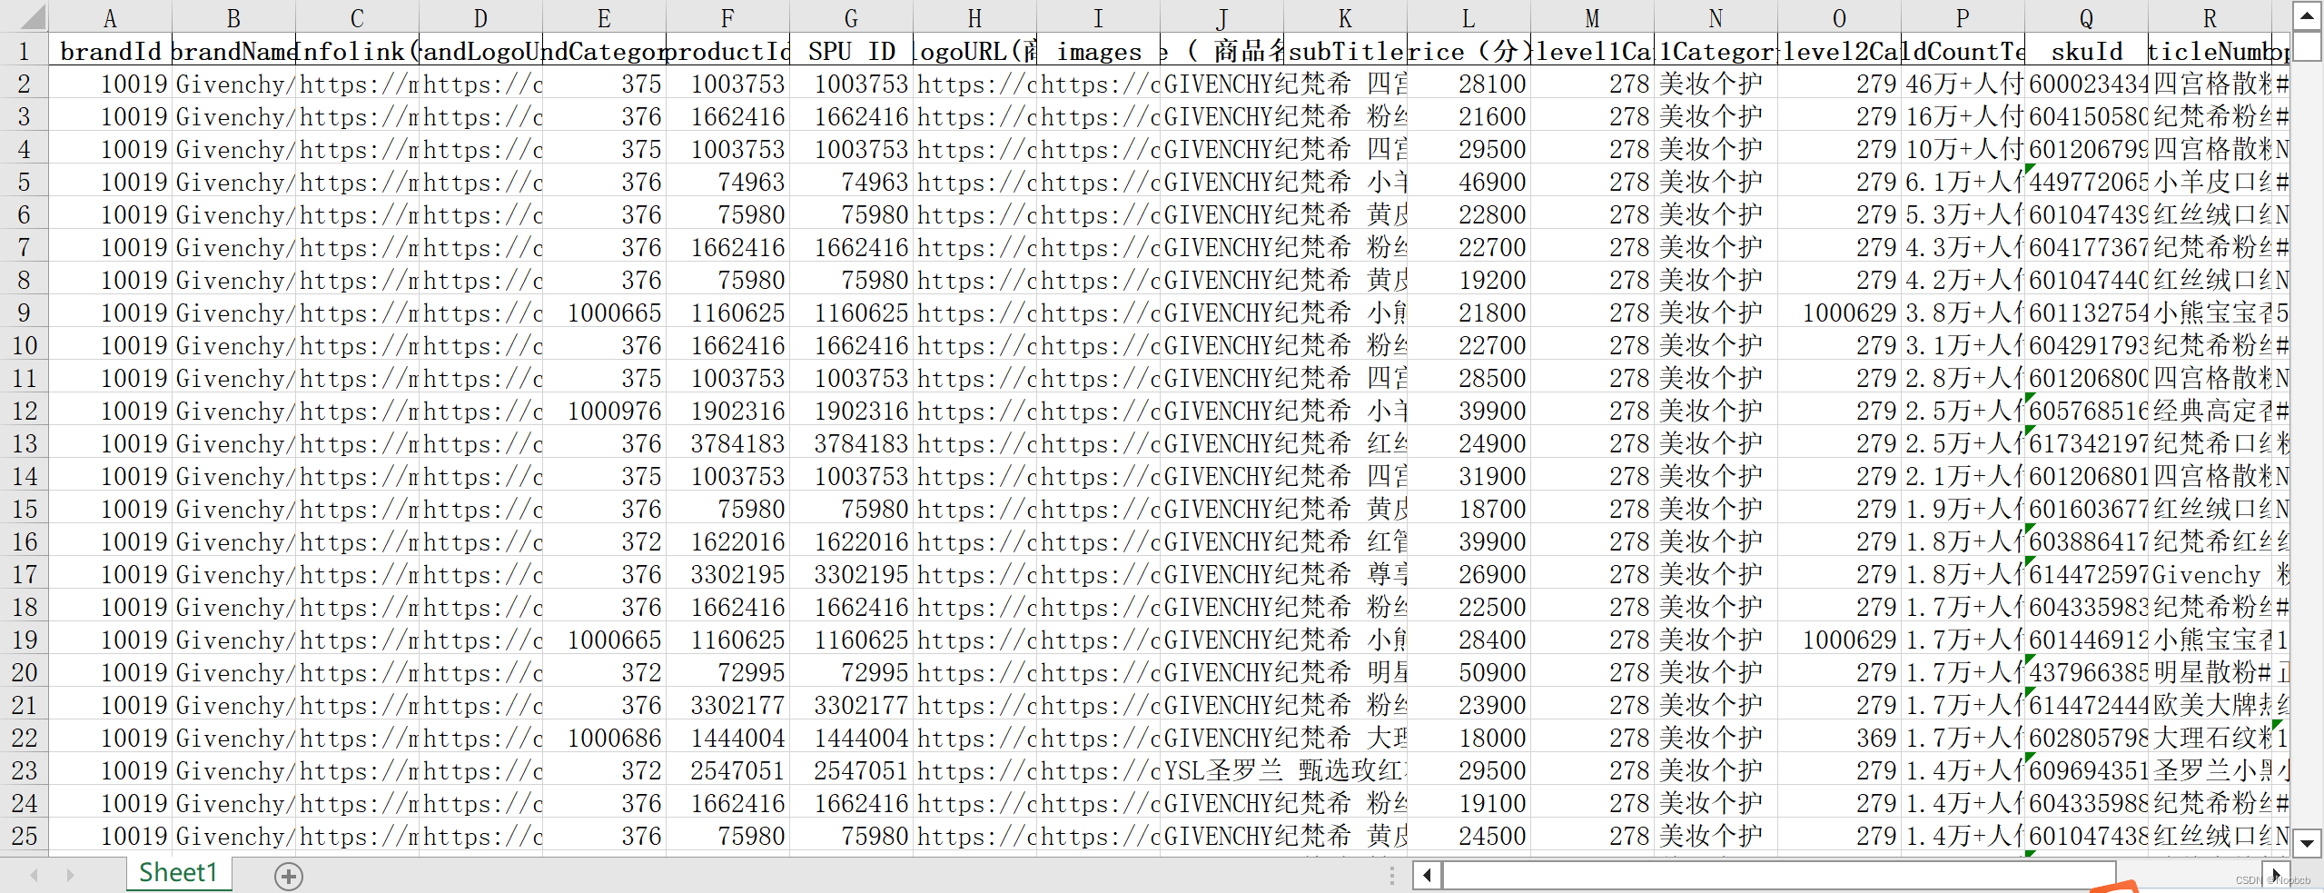This screenshot has width=2324, height=893.
Task: Click the vertical scrollbar up arrow
Action: click(x=2308, y=15)
